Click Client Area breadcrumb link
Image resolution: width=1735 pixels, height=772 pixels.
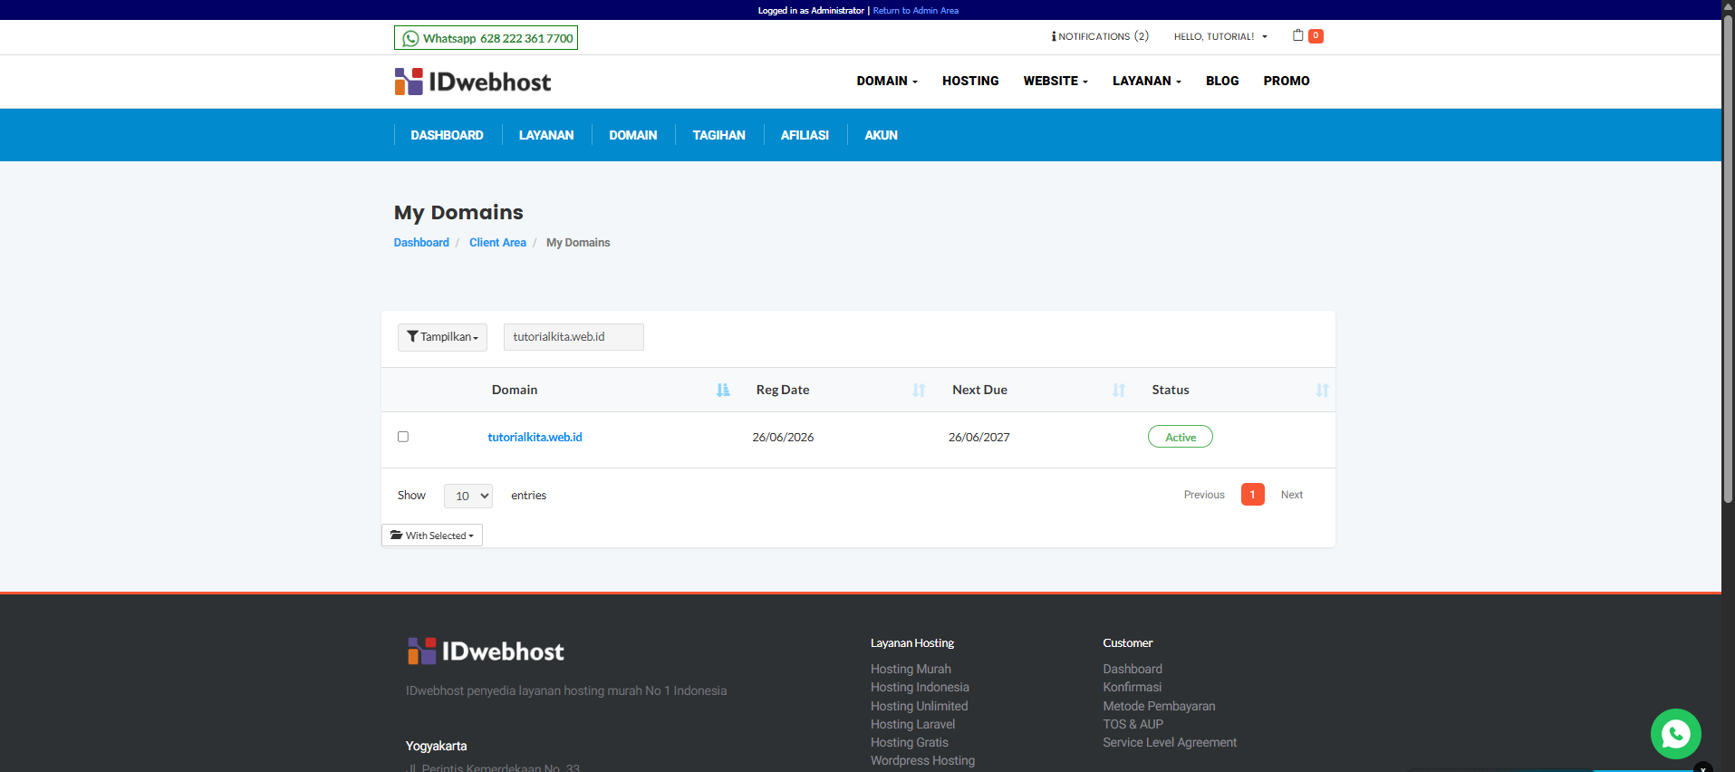tap(497, 243)
